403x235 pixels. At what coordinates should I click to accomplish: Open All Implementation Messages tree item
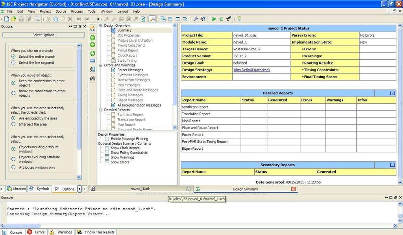[x=139, y=105]
